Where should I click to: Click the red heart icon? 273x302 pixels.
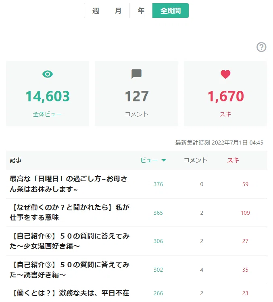coord(225,74)
